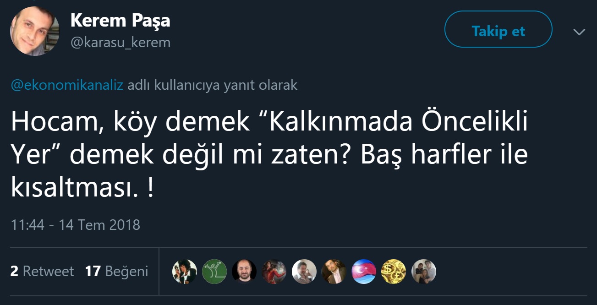Screen dimensions: 597x305
Task: Open the avatar of man in suit and tie
Action: pyautogui.click(x=334, y=272)
